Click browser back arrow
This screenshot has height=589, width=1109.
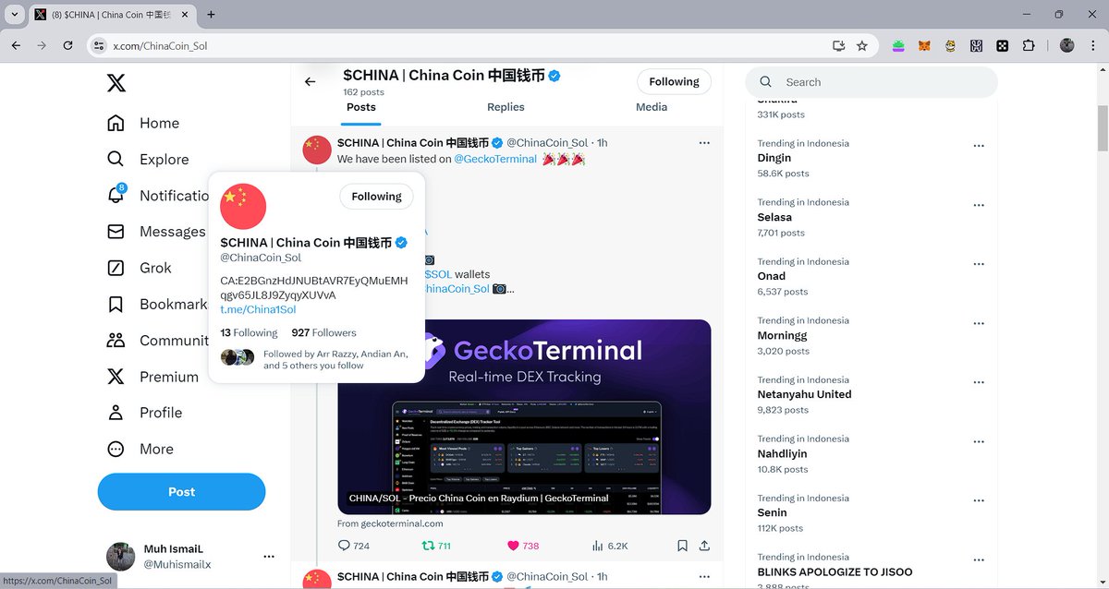click(16, 45)
